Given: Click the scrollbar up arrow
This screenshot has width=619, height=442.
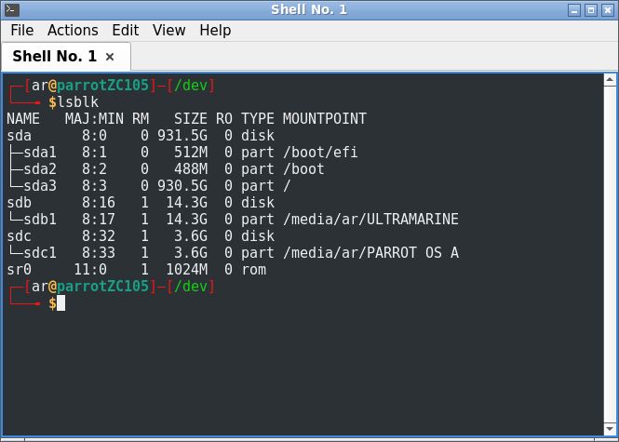Looking at the screenshot, I should (610, 80).
